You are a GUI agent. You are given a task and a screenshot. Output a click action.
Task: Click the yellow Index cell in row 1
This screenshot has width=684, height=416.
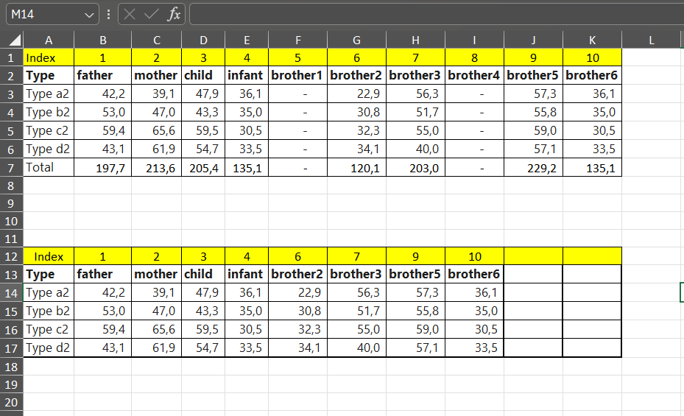click(x=49, y=57)
